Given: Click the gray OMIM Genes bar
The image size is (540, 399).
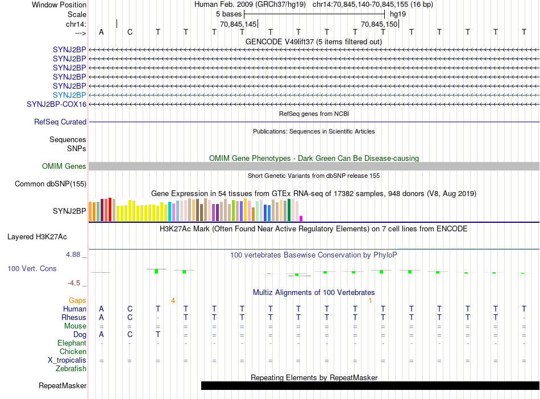Looking at the screenshot, I should tap(314, 167).
